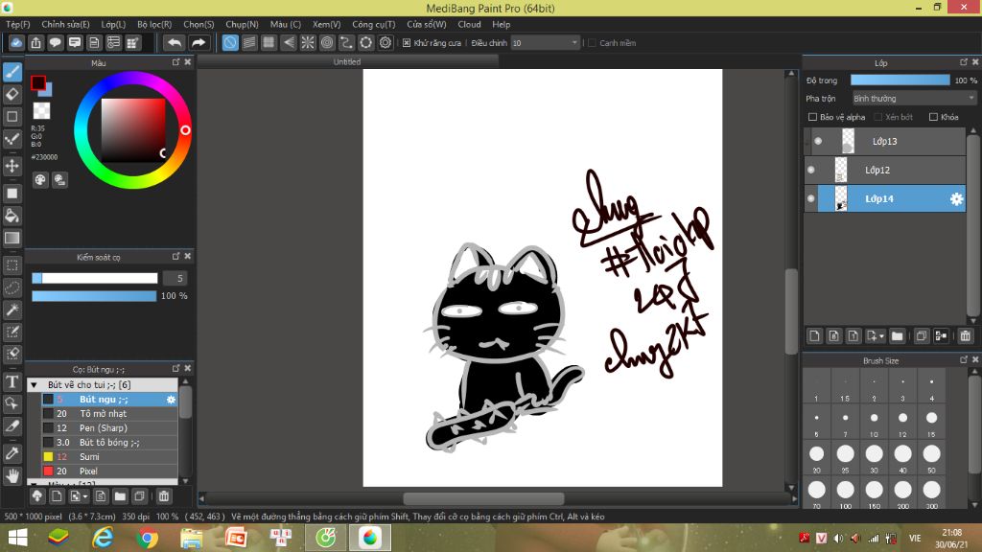982x552 pixels.
Task: Click the cloud save icon in toolbar
Action: (16, 42)
